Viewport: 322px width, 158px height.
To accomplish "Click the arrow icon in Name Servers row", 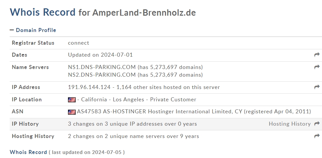I will pos(317,67).
